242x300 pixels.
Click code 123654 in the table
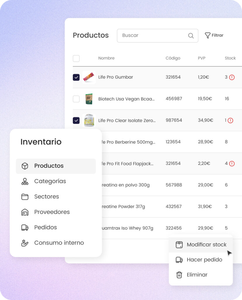[173, 142]
